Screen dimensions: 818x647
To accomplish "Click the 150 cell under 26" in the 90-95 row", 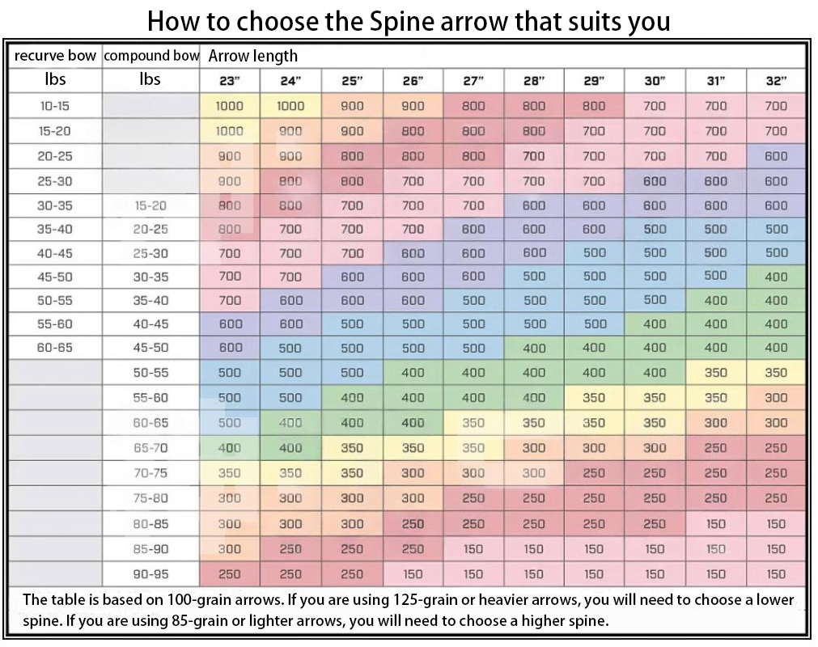I will tap(413, 574).
